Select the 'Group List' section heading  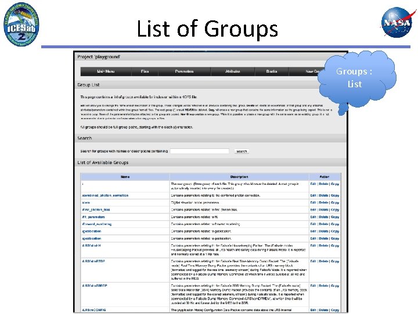pos(88,85)
